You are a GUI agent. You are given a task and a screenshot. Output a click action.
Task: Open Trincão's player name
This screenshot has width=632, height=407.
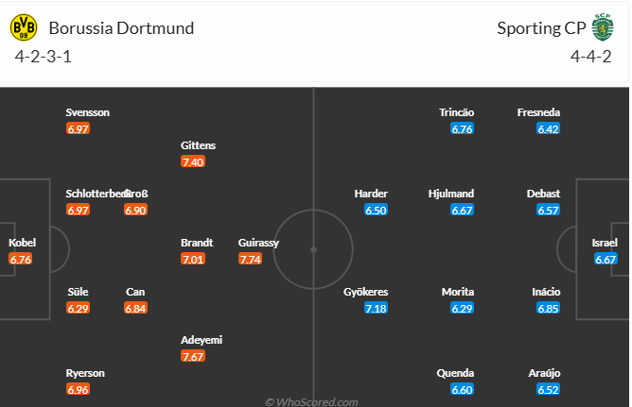(457, 112)
